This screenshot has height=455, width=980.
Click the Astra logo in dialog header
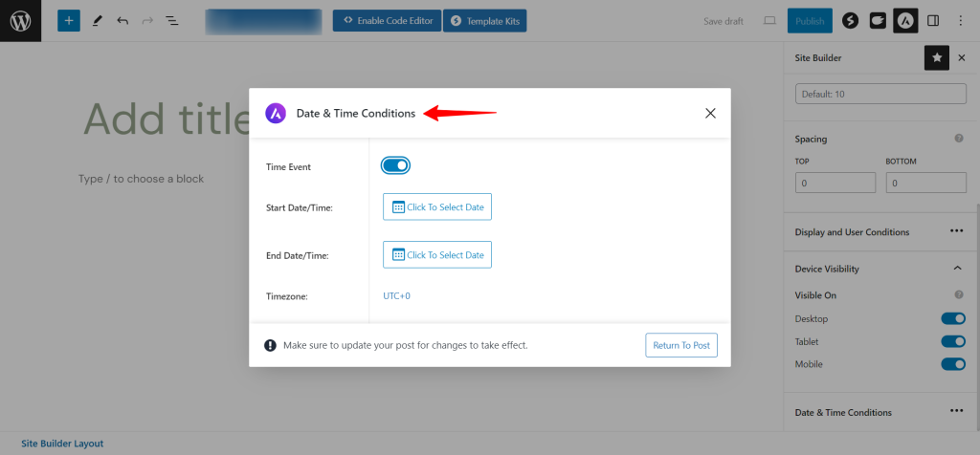[x=276, y=113]
